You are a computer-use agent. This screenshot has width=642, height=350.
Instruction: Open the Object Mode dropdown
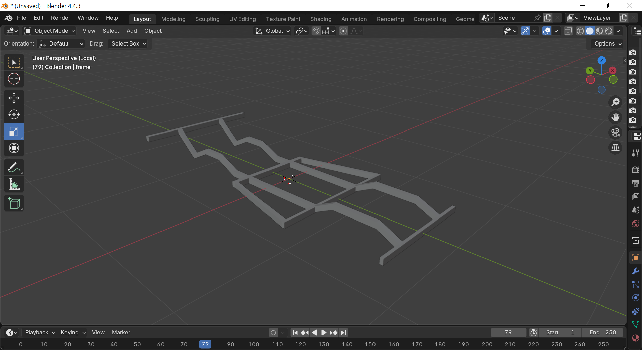(x=50, y=31)
